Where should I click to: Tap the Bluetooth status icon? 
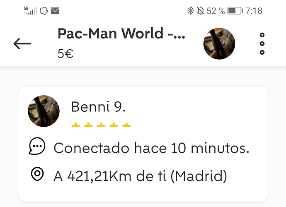coord(190,11)
